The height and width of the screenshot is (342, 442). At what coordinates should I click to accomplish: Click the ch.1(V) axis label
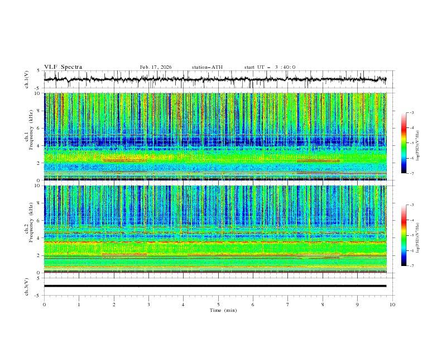tap(26, 79)
